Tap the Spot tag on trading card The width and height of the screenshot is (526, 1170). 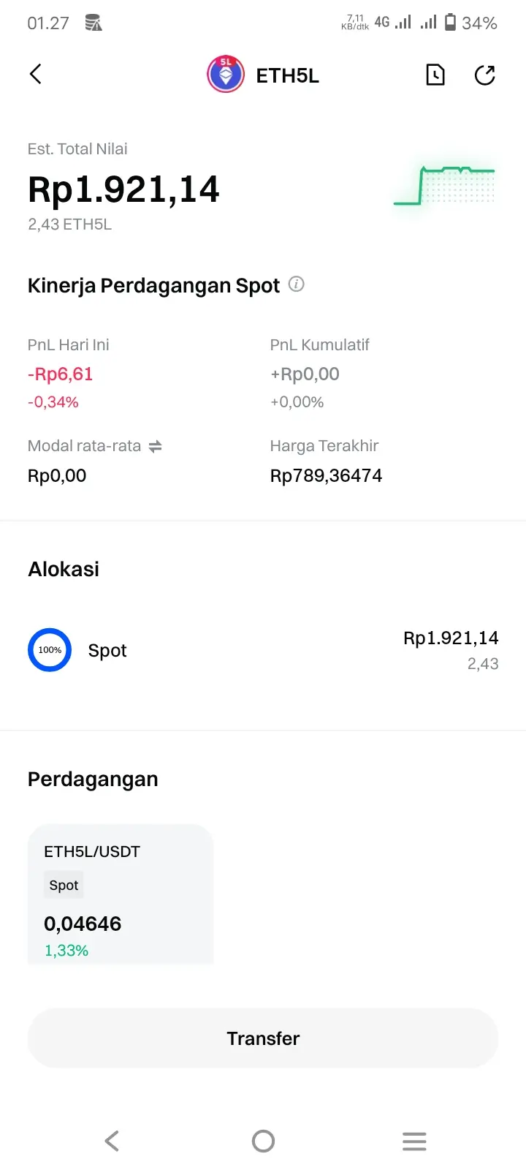(64, 885)
